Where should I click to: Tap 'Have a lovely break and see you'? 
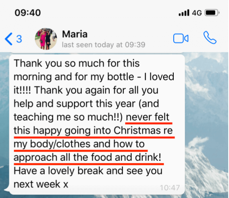[88, 171]
